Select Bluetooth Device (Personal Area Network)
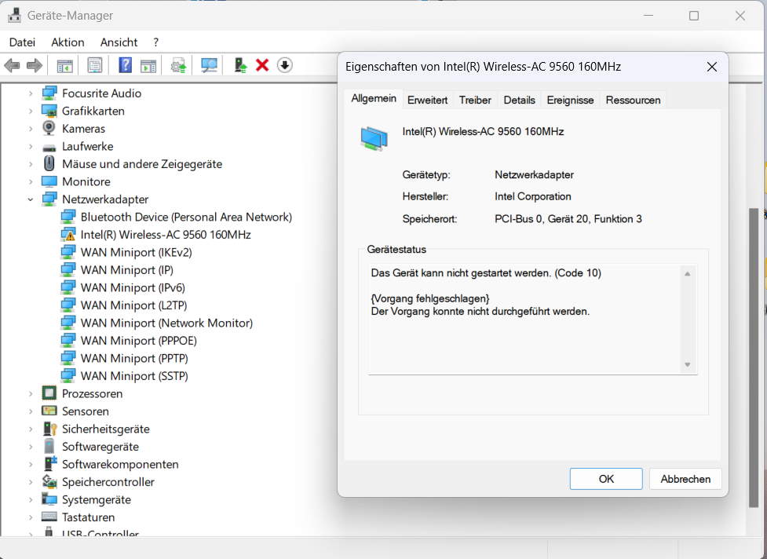This screenshot has width=767, height=559. pyautogui.click(x=186, y=217)
